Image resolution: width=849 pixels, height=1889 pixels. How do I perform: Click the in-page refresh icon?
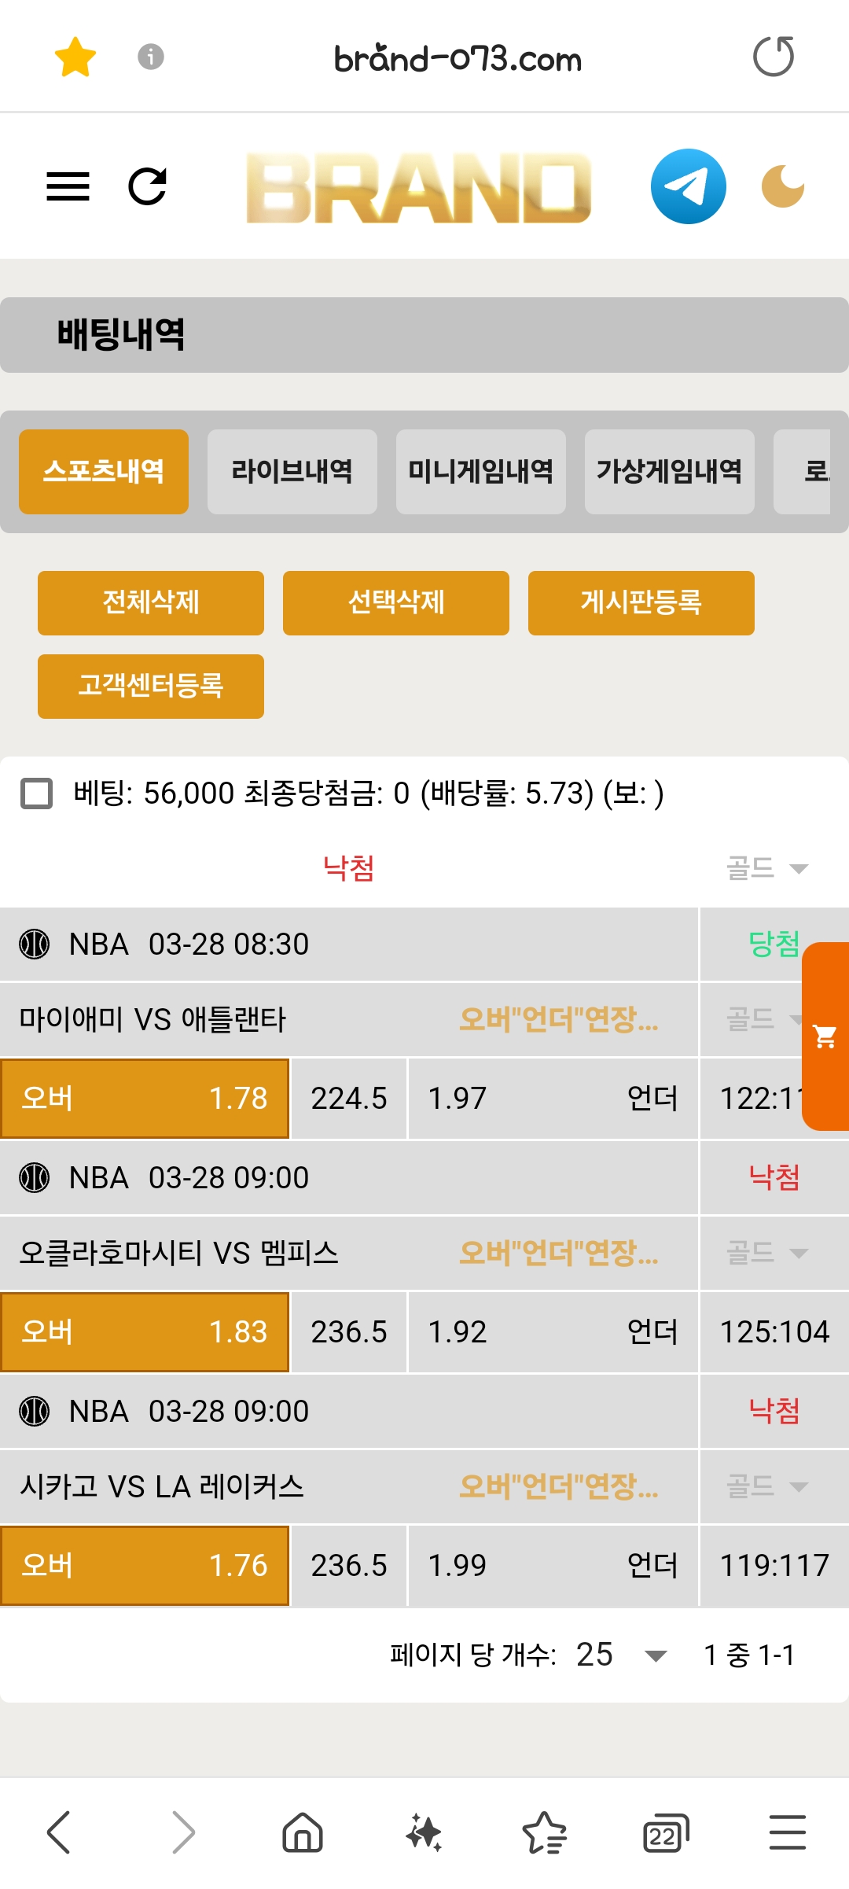[147, 187]
